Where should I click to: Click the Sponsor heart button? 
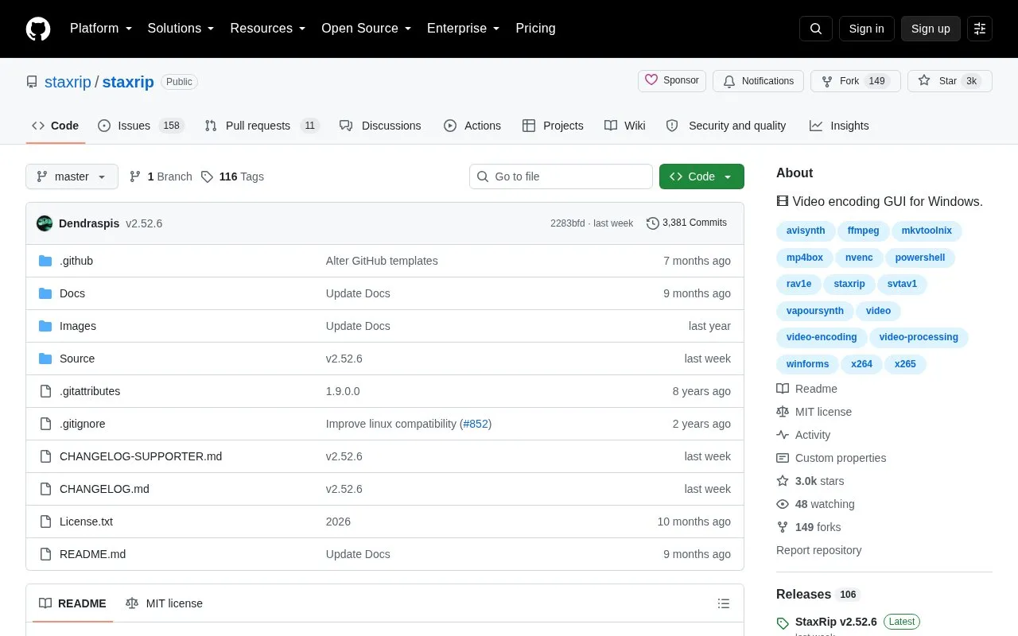(672, 80)
